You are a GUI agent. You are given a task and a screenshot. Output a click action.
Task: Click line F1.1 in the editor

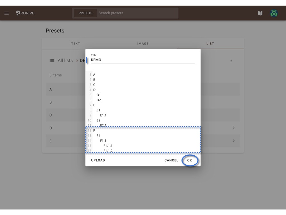(x=103, y=141)
